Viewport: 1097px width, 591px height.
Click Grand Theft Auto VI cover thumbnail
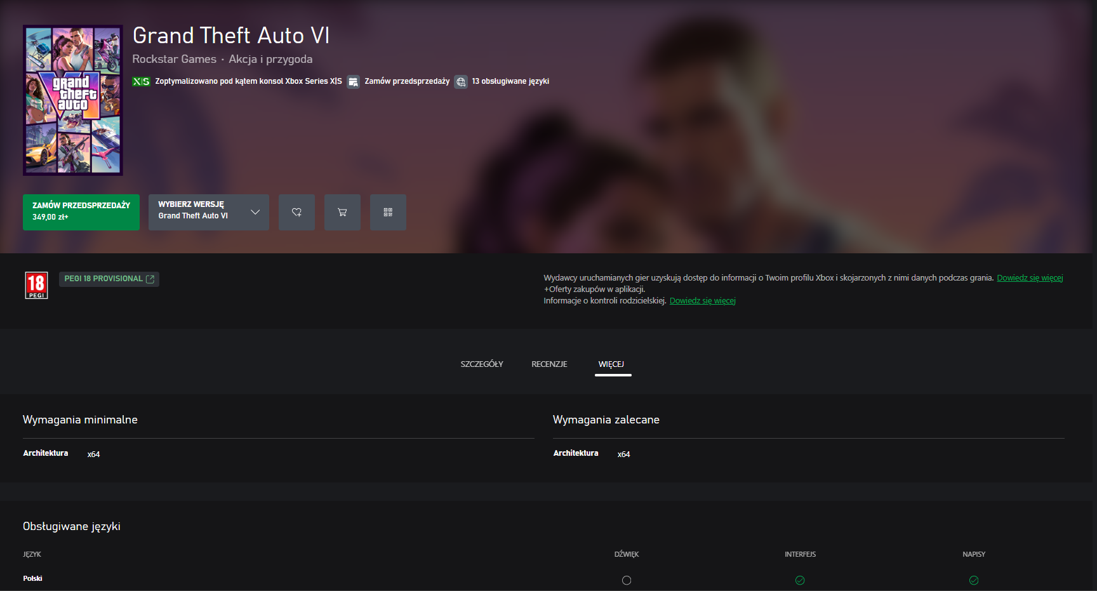tap(73, 100)
